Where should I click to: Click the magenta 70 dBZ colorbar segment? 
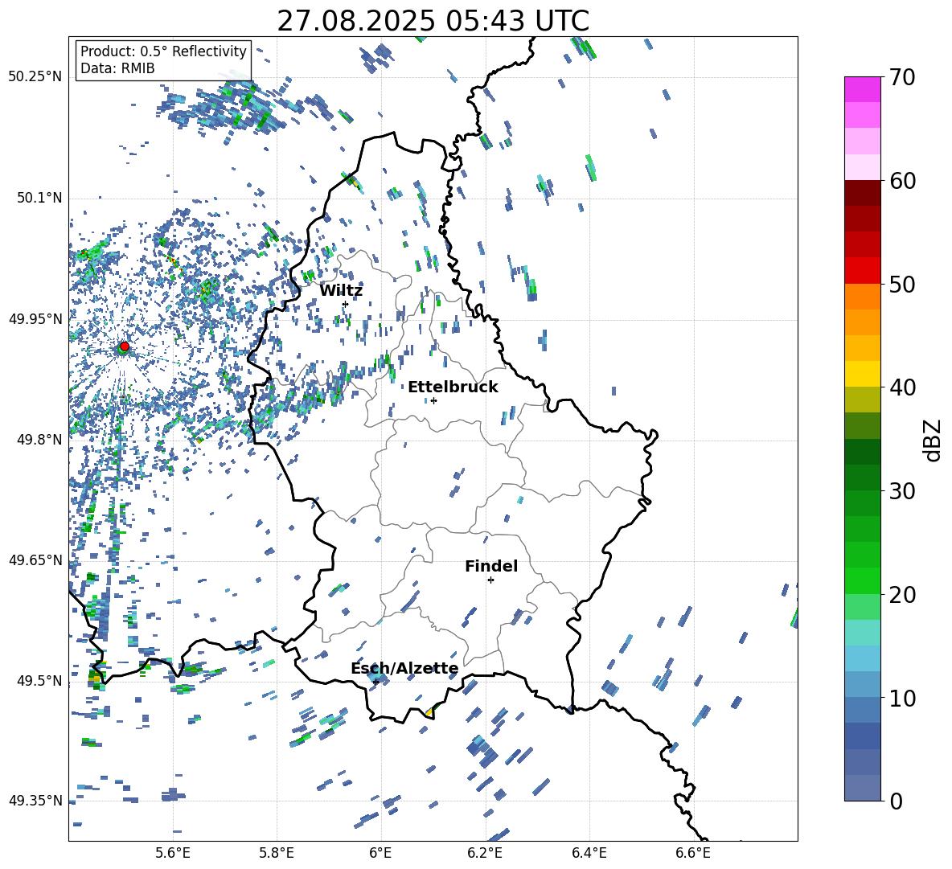(x=862, y=89)
